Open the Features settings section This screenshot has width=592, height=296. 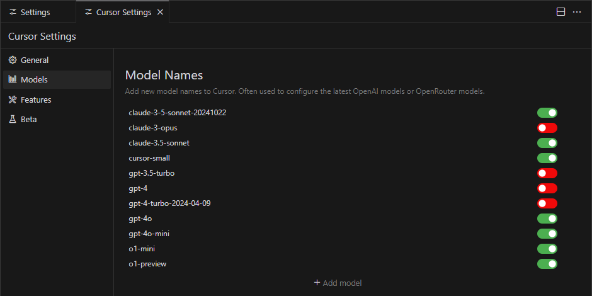pyautogui.click(x=57, y=100)
